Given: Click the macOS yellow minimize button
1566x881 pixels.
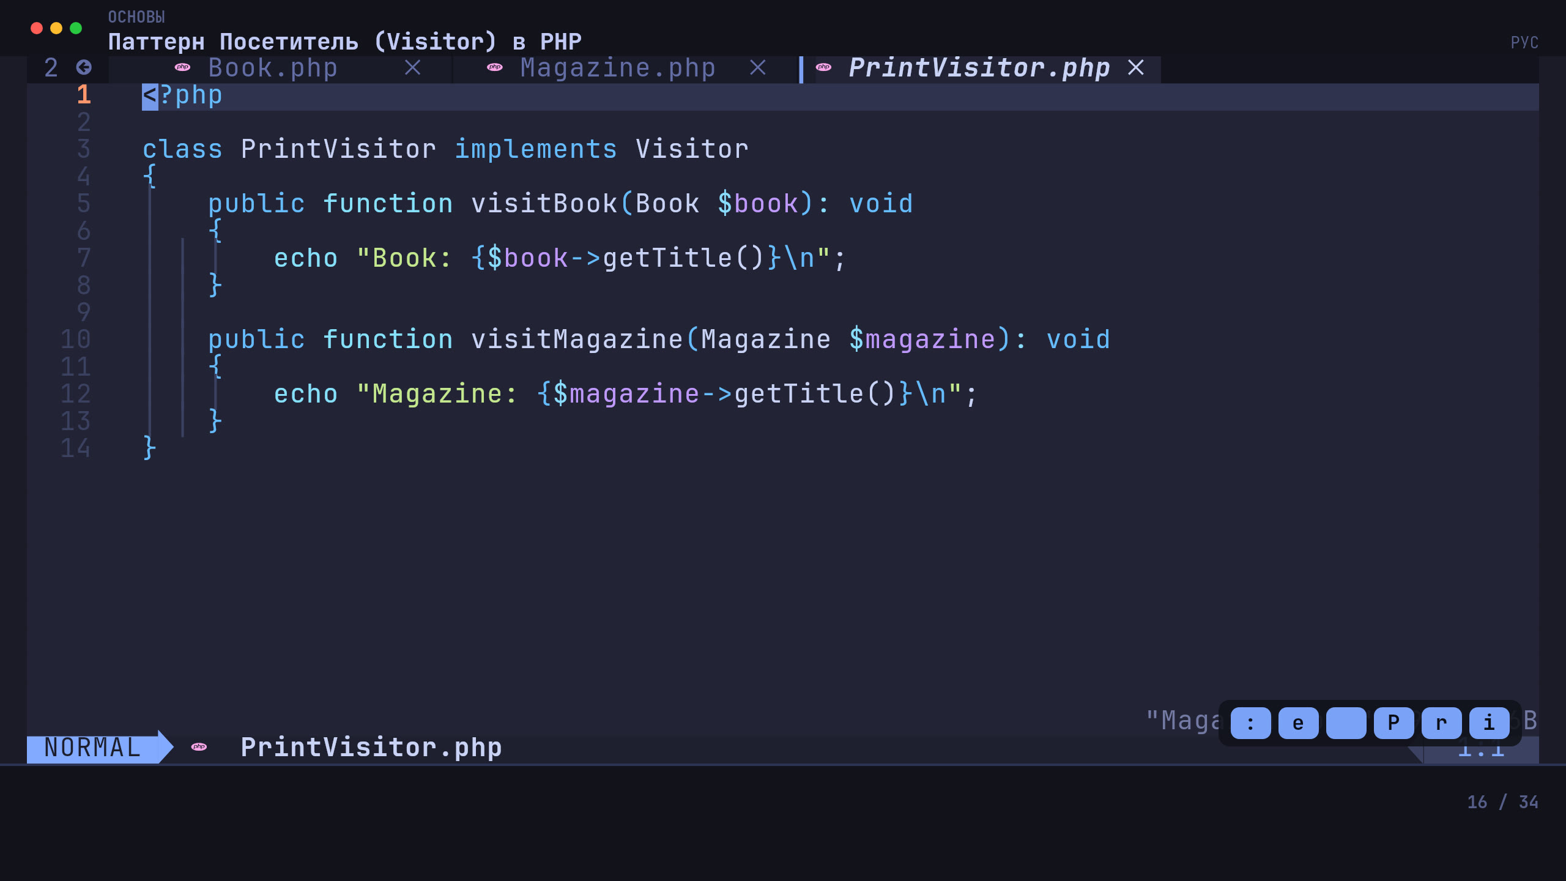Looking at the screenshot, I should point(56,28).
